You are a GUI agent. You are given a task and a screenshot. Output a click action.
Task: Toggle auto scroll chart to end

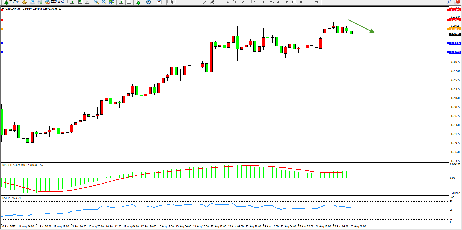coord(122,2)
